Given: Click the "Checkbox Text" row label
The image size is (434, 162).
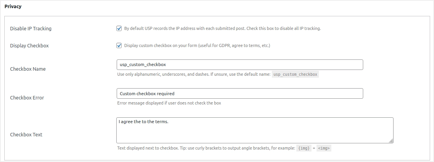Looking at the screenshot, I should tap(26, 134).
